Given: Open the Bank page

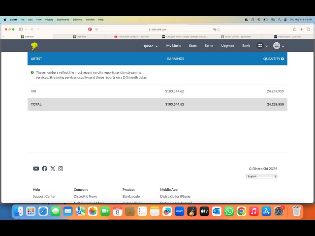Looking at the screenshot, I should [246, 46].
